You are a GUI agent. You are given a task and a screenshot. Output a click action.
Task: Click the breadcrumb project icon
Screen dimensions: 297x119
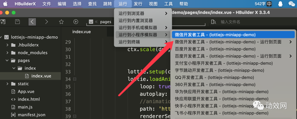pyautogui.click(x=91, y=22)
